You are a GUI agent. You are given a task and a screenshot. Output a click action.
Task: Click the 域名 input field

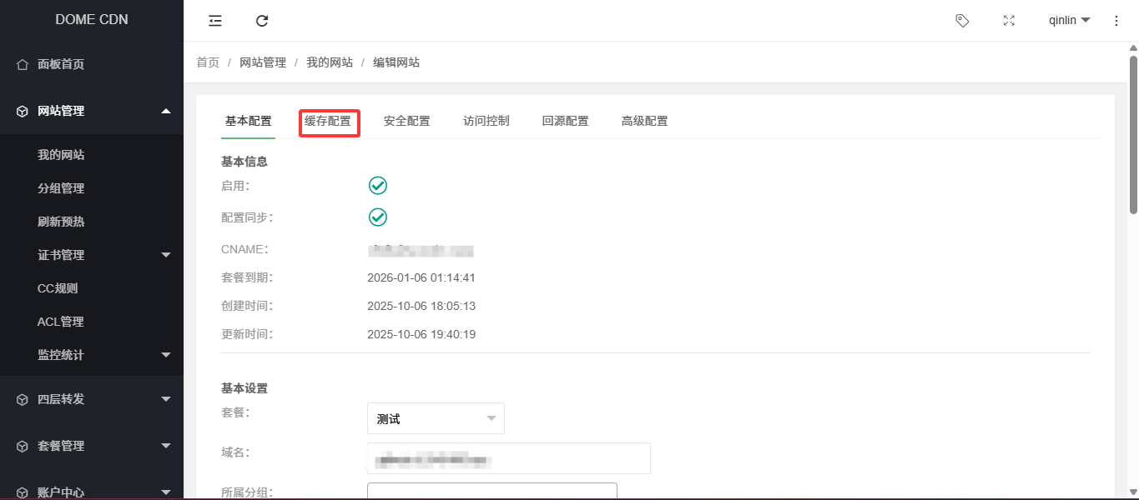[508, 458]
